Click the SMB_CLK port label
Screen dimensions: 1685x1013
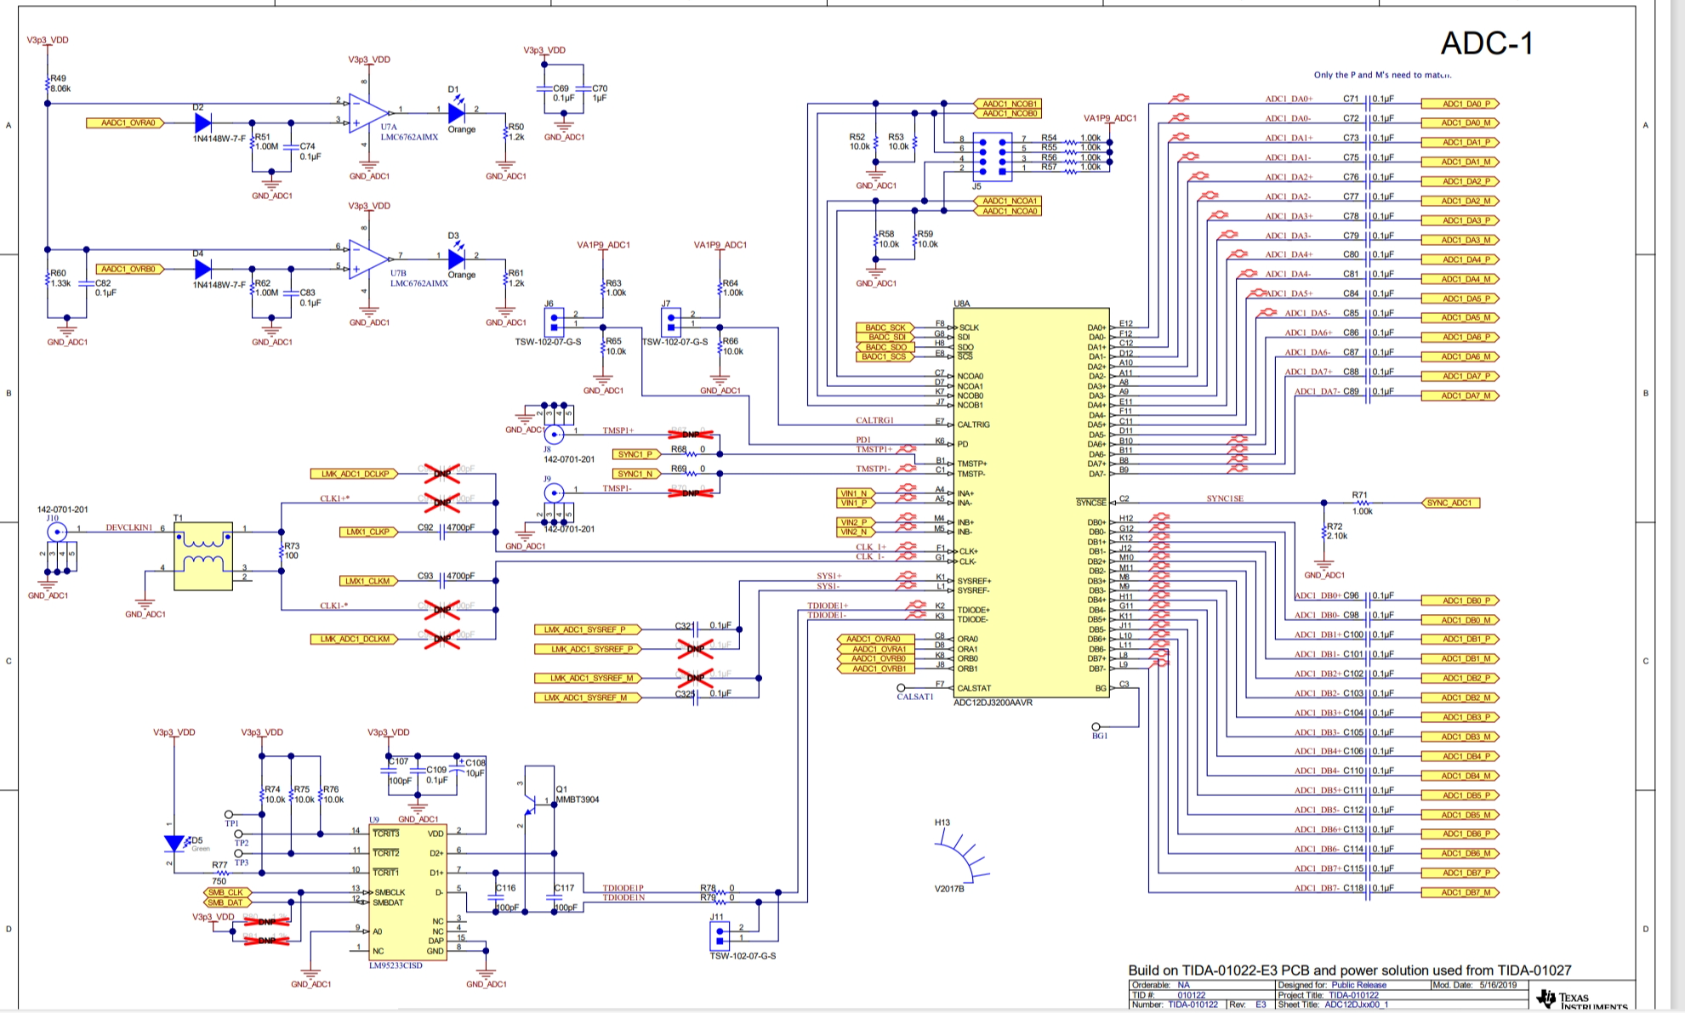pos(227,892)
